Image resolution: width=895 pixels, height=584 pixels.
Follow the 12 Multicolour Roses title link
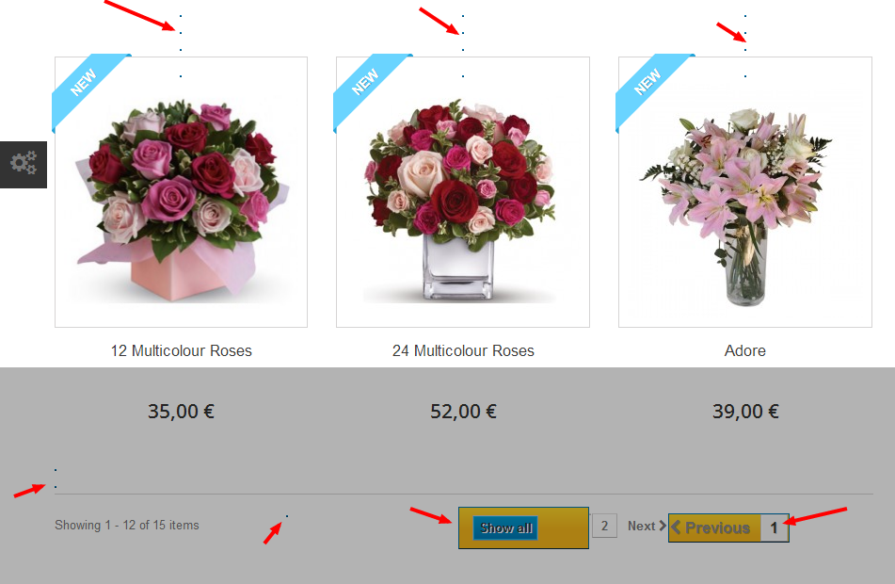click(x=181, y=350)
